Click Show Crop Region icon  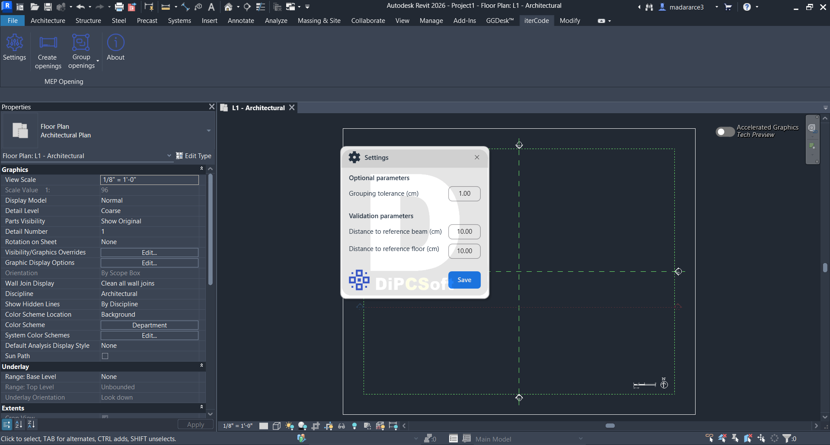pos(329,426)
